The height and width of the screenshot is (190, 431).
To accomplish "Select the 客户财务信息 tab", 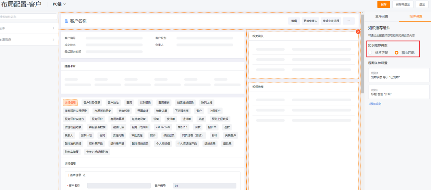I will click(x=92, y=103).
